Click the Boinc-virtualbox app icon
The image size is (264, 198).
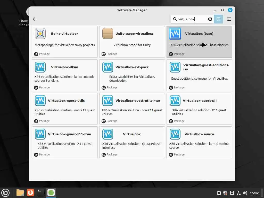(x=40, y=34)
